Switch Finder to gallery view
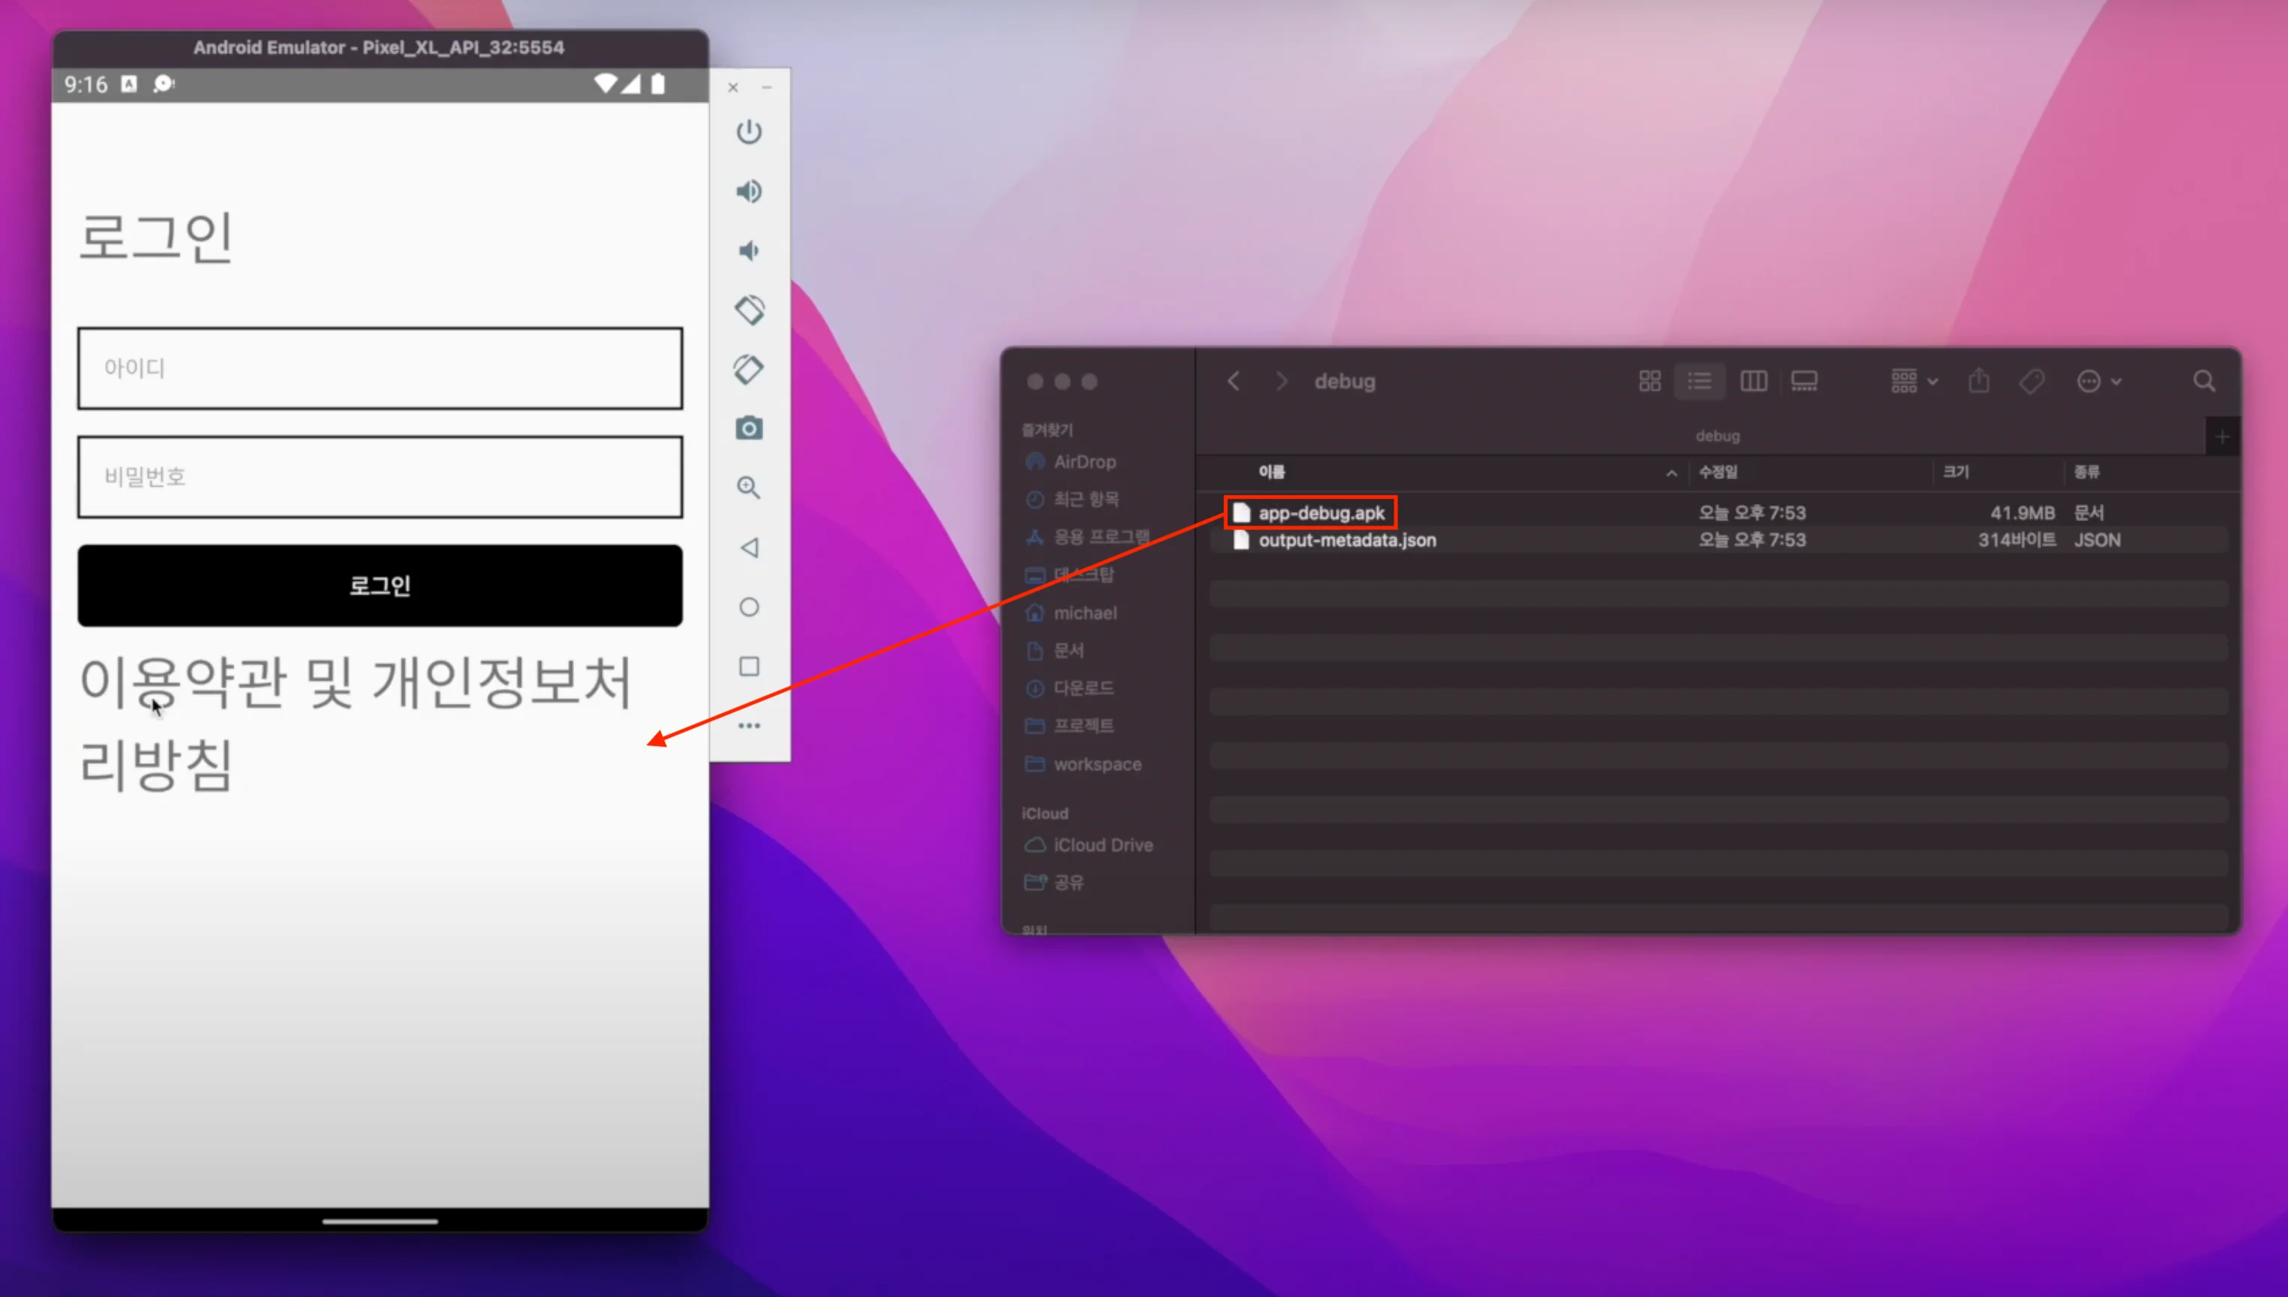 tap(1804, 382)
